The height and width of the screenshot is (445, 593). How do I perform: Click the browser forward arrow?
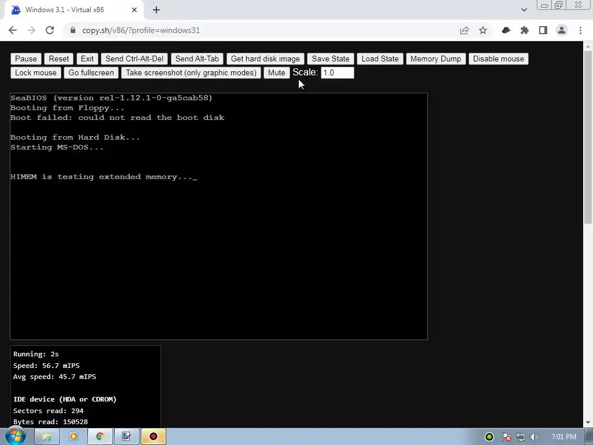pos(31,30)
